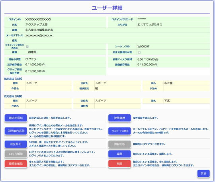Click 種別 value スポーツ under 既定書誌【画像】

coord(31,101)
